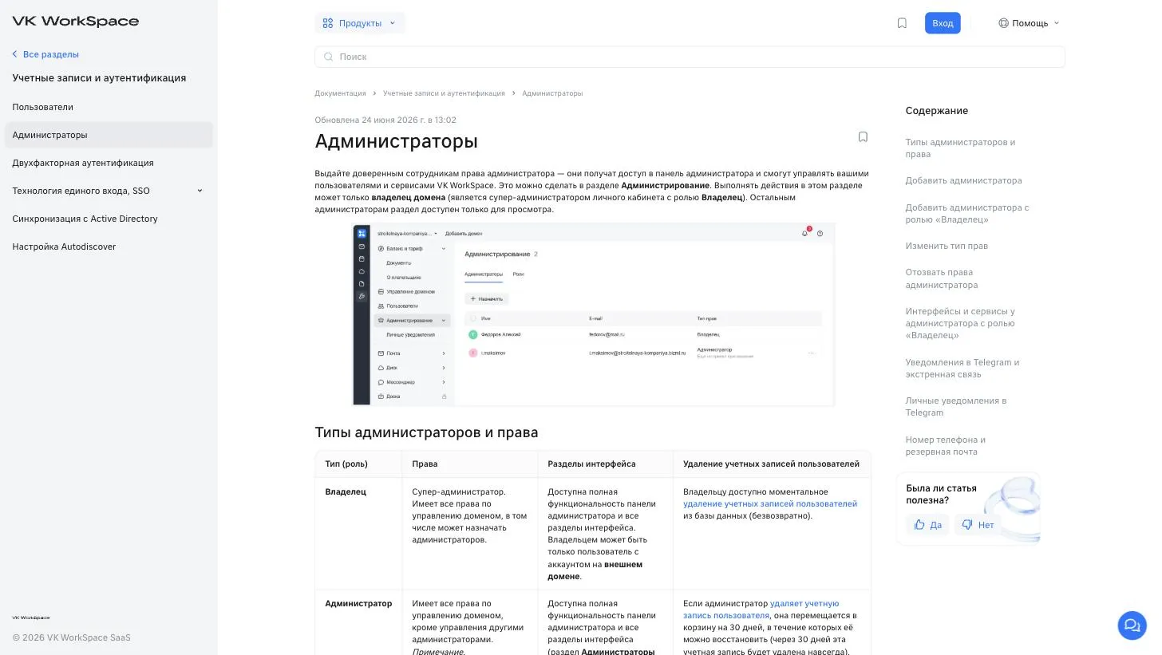
Task: Click Администраторы breadcrumb item
Action: point(552,93)
